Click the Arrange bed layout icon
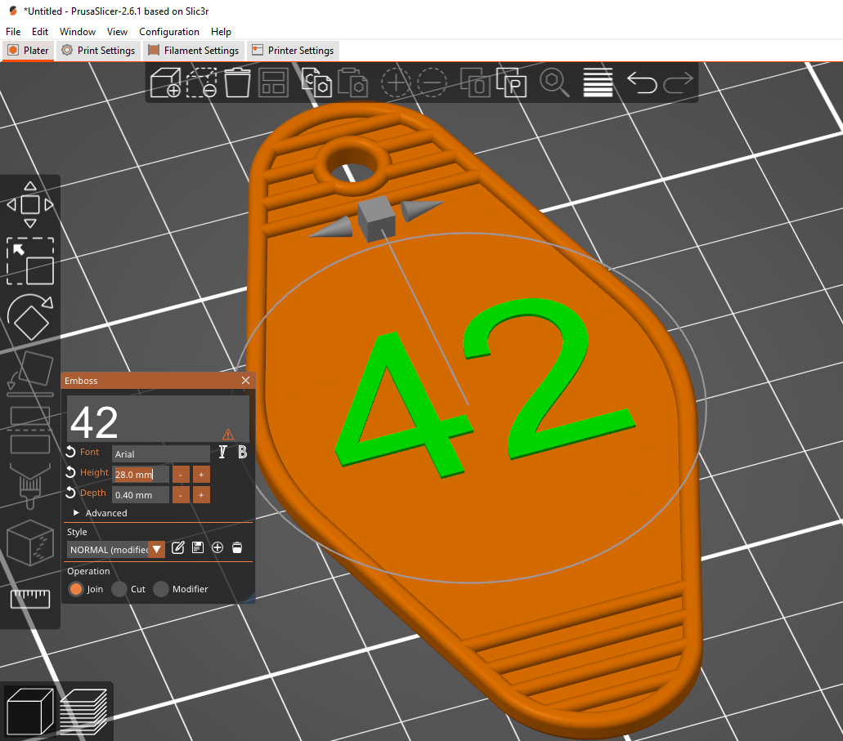 tap(274, 83)
